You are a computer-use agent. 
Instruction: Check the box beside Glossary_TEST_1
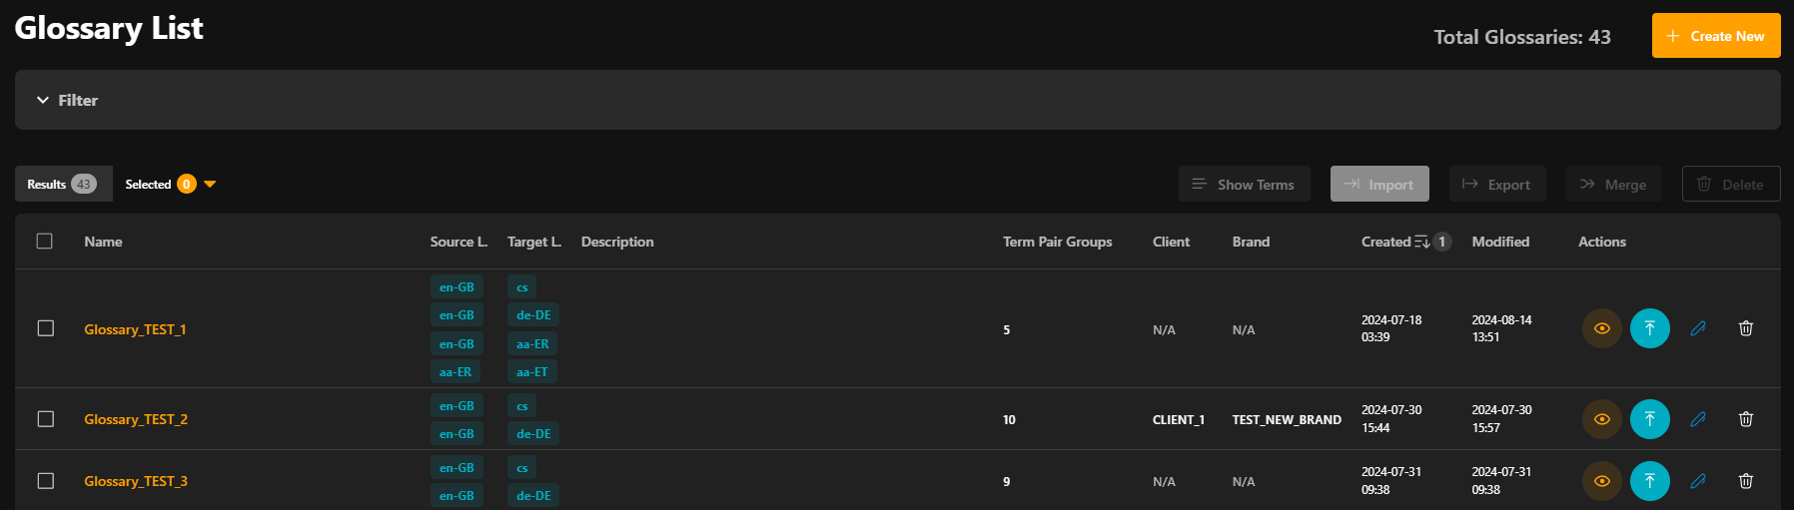(x=46, y=328)
